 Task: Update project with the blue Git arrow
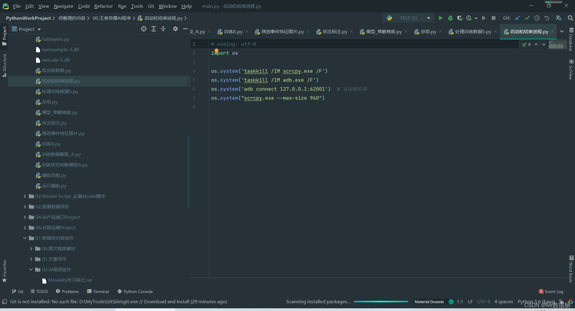point(517,18)
